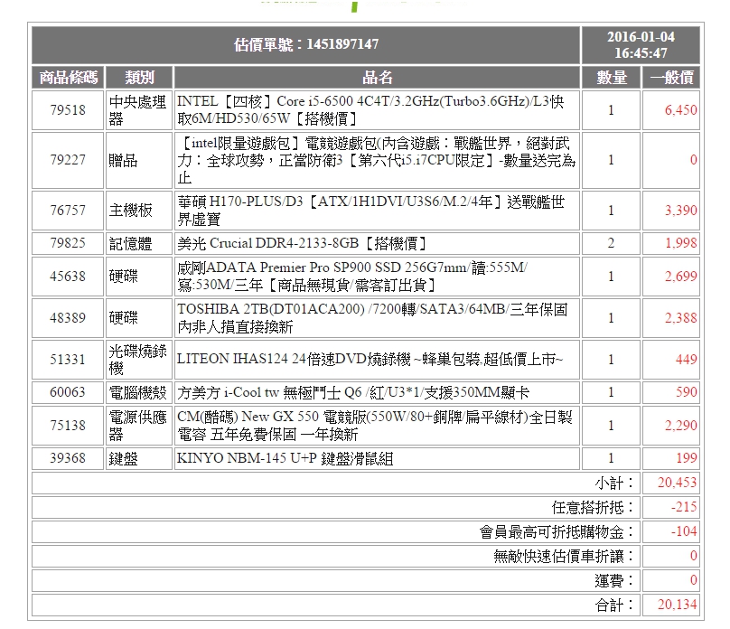Select barcode 79518
Viewport: 730px width, 629px height.
(x=68, y=110)
